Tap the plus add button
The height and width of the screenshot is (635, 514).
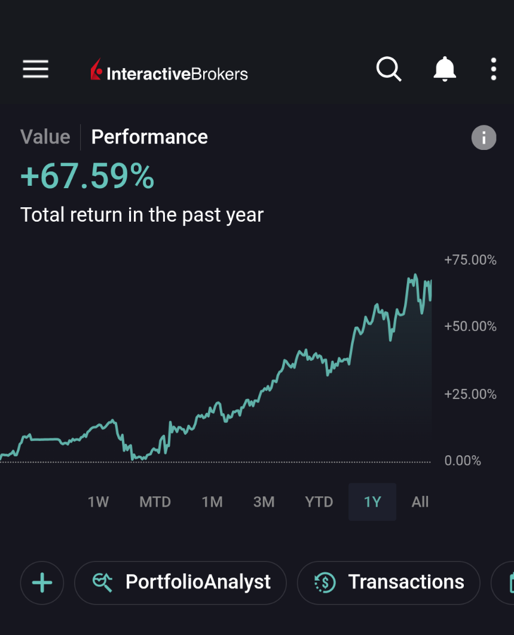coord(42,582)
